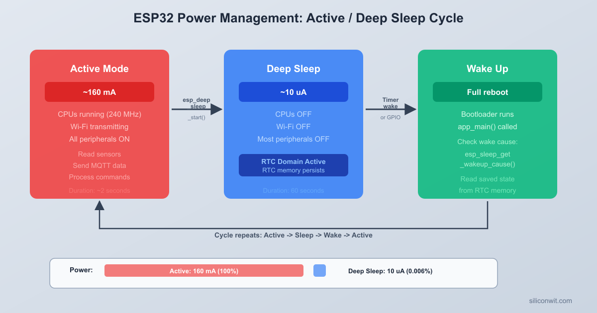Switch to the Wake Up section

487,69
